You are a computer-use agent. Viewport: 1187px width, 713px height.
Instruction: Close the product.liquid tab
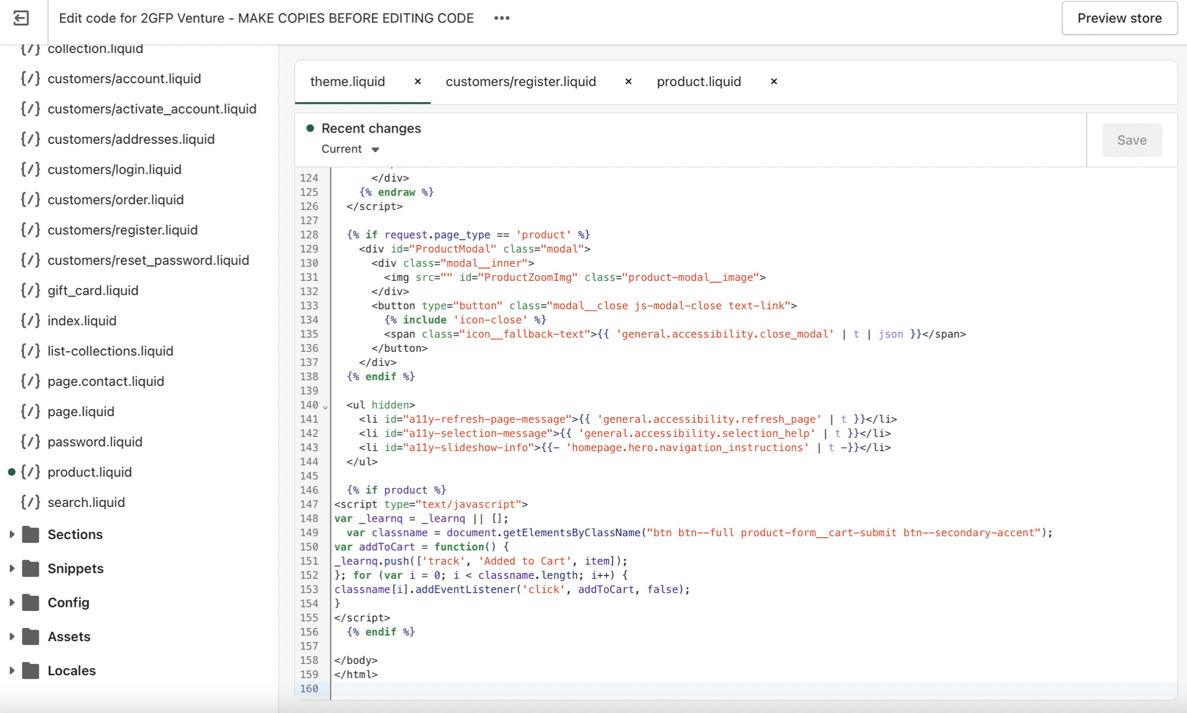pos(774,81)
